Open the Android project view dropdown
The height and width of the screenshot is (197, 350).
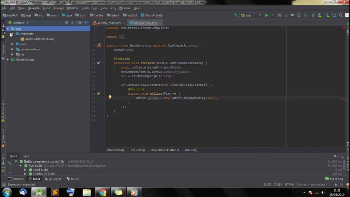19,23
